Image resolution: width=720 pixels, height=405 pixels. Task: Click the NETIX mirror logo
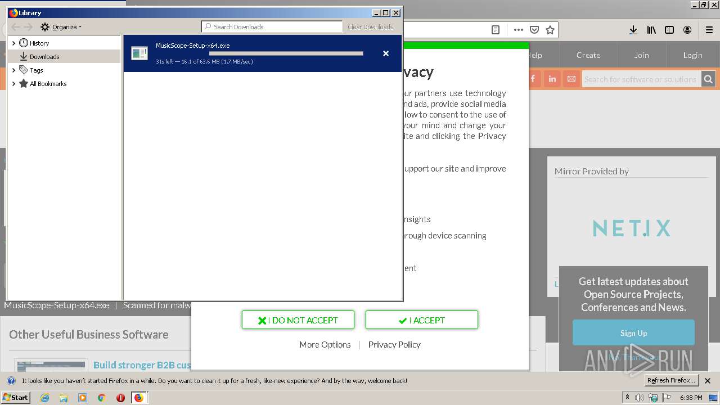[x=632, y=228]
